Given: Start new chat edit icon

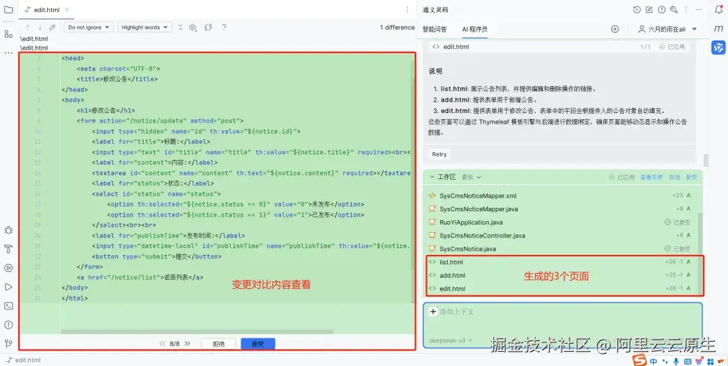Looking at the screenshot, I should [x=649, y=9].
